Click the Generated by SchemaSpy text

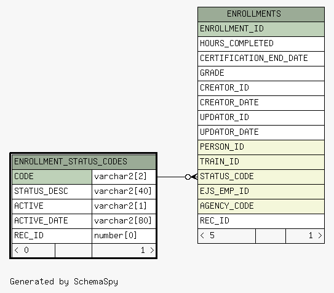tap(64, 282)
